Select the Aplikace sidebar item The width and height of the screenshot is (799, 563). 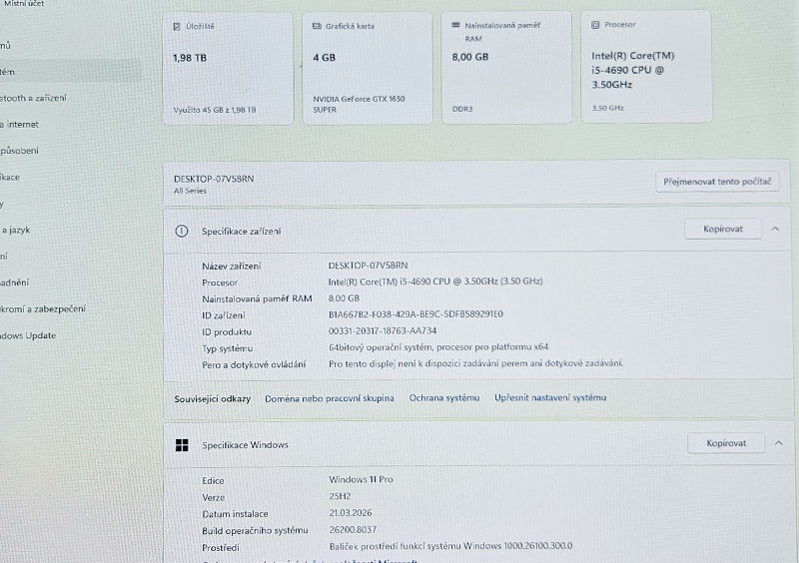pos(10,178)
